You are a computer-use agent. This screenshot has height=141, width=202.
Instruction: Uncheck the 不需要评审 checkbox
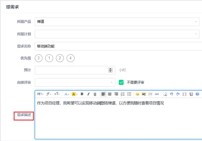point(121,83)
